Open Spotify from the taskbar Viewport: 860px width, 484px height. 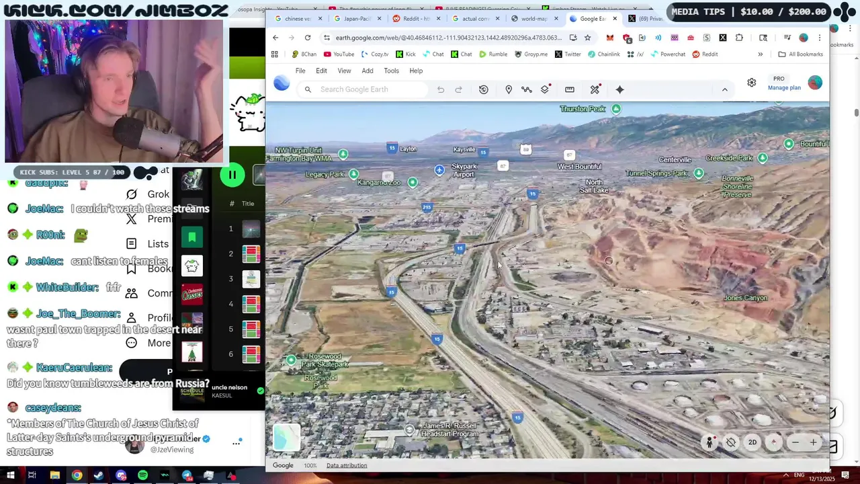143,475
